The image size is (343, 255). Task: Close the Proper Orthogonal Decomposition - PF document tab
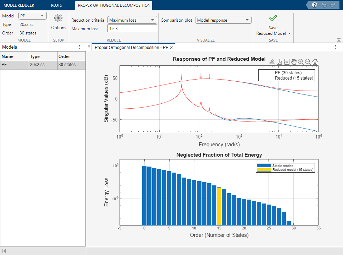(171, 47)
